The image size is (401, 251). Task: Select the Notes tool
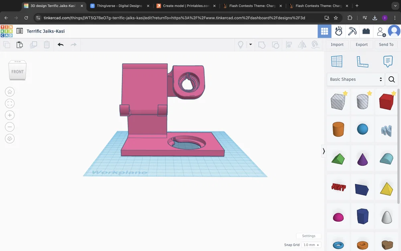[388, 61]
